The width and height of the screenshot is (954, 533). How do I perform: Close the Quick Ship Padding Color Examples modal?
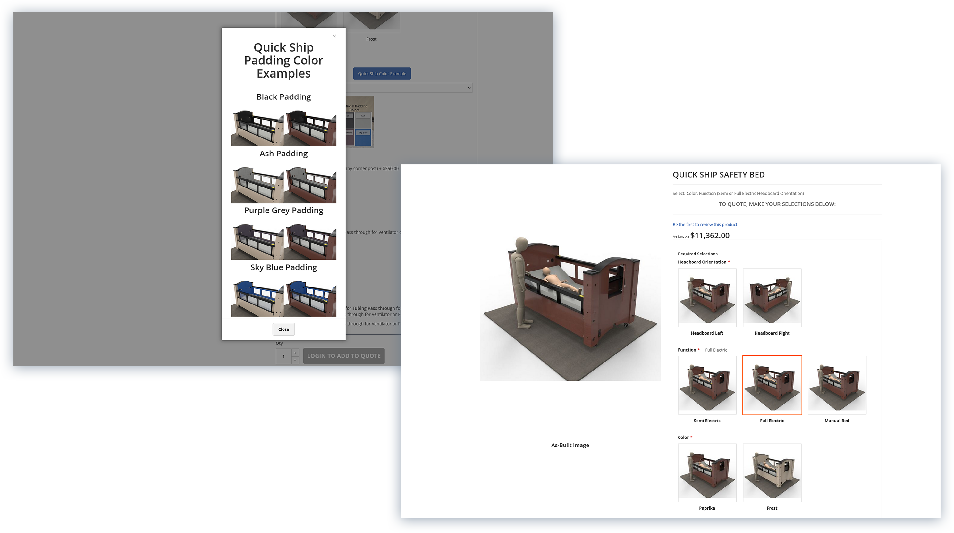click(x=283, y=329)
